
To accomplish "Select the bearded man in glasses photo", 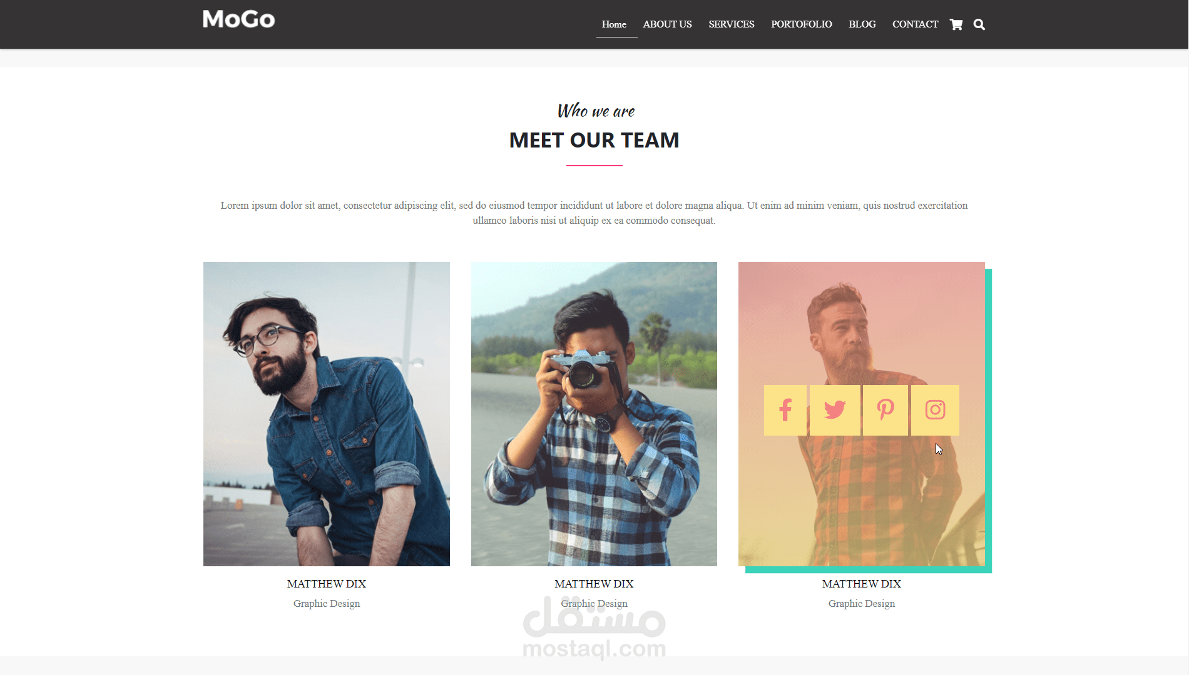I will point(327,414).
